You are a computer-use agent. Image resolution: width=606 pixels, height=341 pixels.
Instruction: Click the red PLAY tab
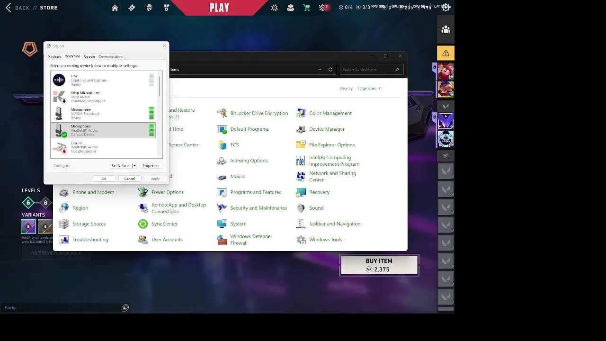click(x=219, y=8)
